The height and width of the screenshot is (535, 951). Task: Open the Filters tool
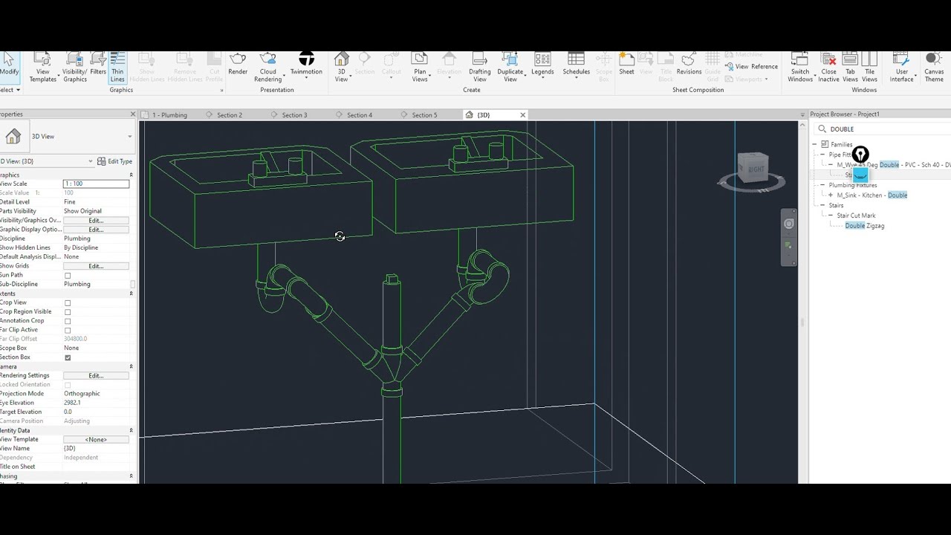pyautogui.click(x=98, y=63)
